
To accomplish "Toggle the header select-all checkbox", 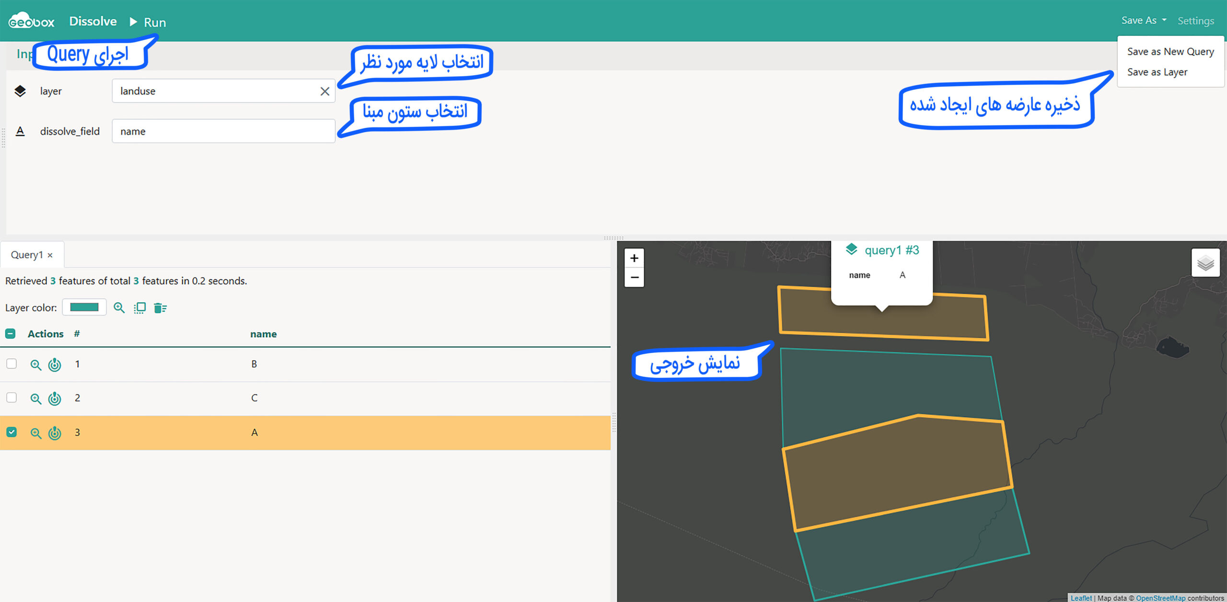I will [11, 334].
